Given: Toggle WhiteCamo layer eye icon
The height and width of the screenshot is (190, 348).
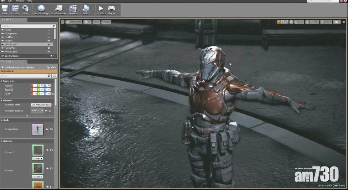Looking at the screenshot, I should click(x=49, y=51).
